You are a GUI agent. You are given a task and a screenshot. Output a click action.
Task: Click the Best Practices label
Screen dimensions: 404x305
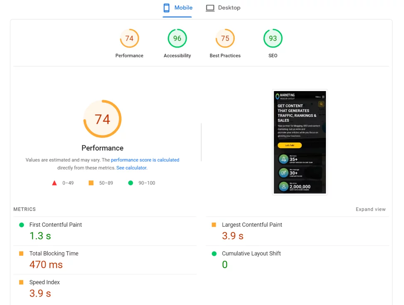[225, 55]
